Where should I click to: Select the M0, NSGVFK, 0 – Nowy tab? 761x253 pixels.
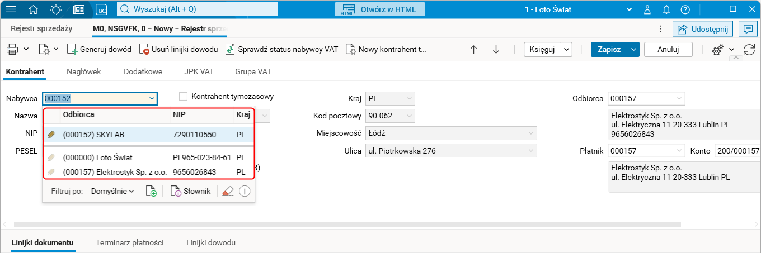(159, 28)
